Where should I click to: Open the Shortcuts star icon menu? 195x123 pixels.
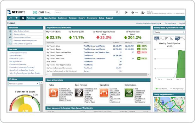tap(17, 18)
